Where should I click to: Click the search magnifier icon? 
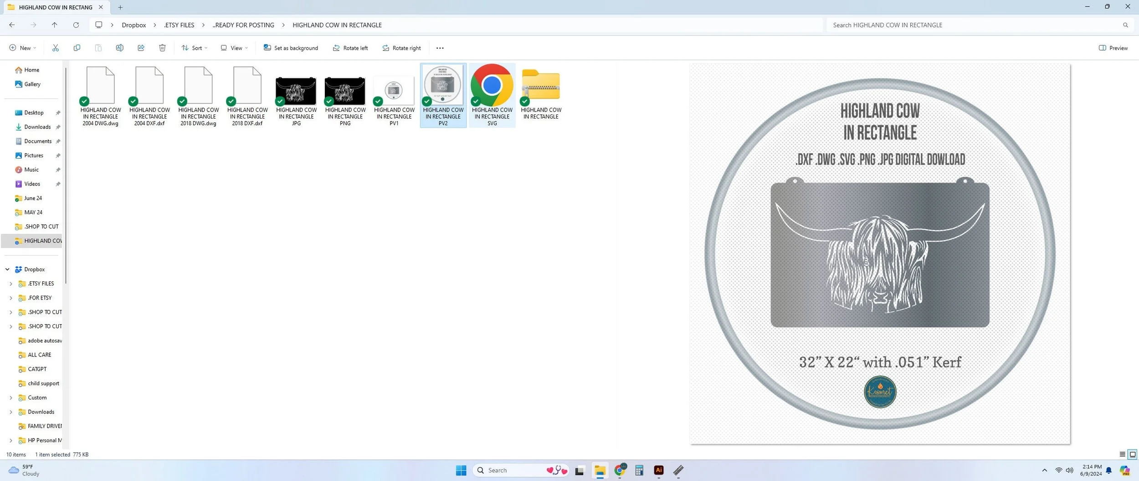pyautogui.click(x=1125, y=25)
